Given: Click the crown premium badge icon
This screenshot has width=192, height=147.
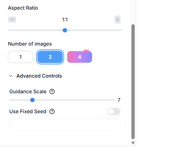Looking at the screenshot, I should (x=86, y=51).
